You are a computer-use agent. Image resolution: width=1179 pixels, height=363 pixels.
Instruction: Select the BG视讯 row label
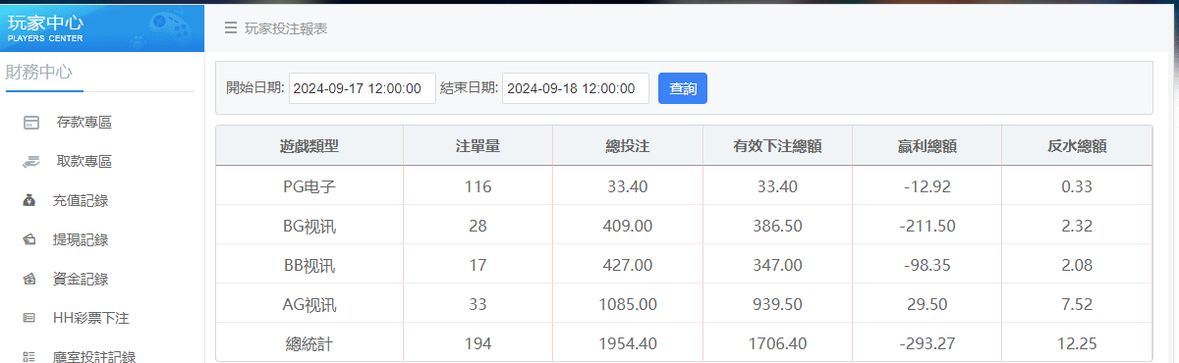(309, 226)
